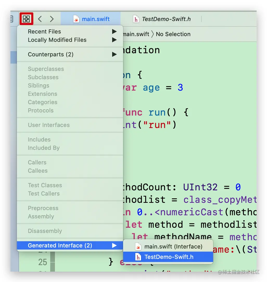This screenshot has height=282, width=267.
Task: Expand the Locally Modified Files arrow
Action: click(114, 40)
